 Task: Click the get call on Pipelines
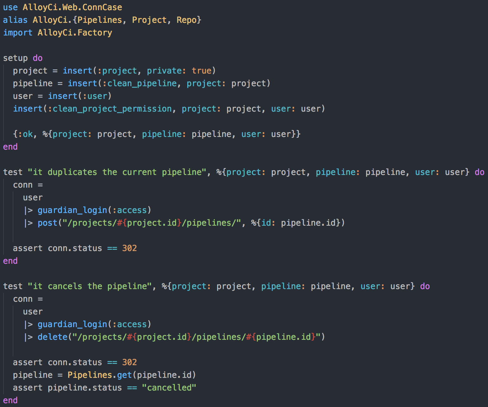click(124, 375)
